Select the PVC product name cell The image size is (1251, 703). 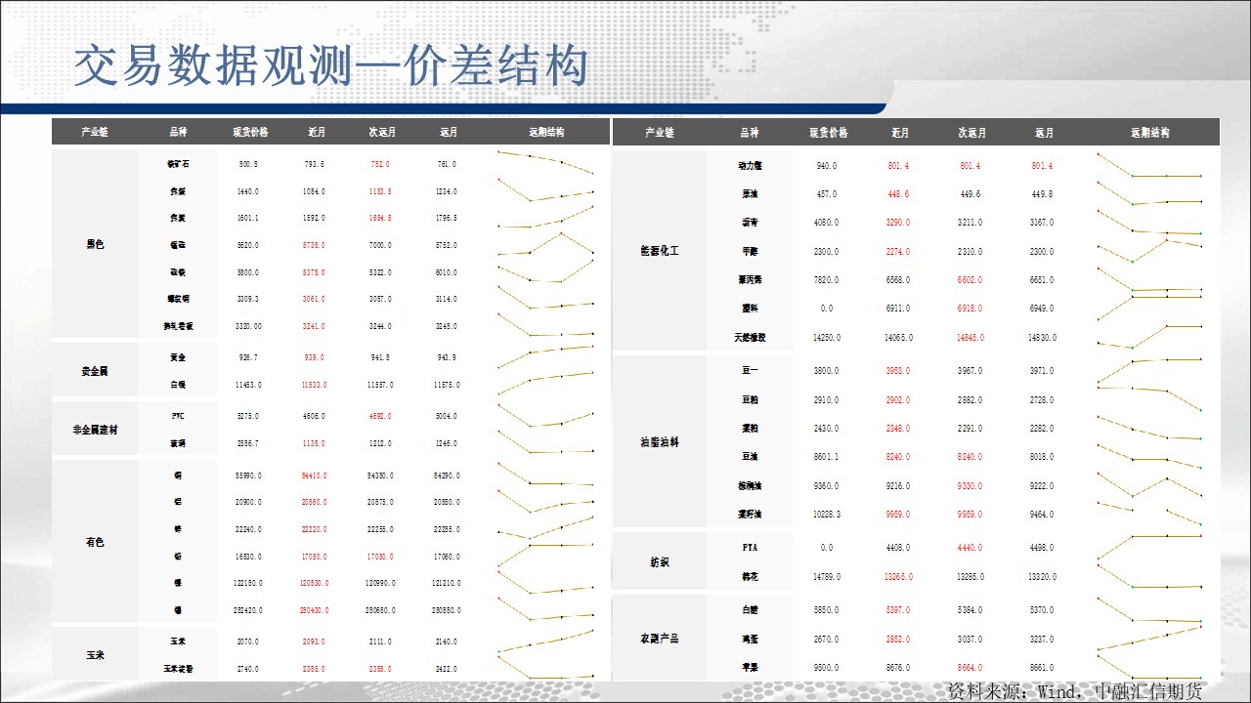(177, 416)
